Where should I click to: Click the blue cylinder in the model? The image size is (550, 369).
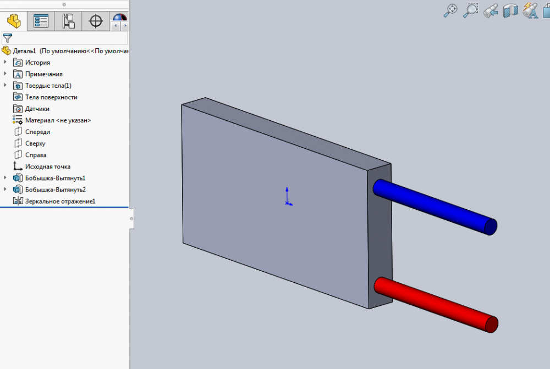click(435, 207)
